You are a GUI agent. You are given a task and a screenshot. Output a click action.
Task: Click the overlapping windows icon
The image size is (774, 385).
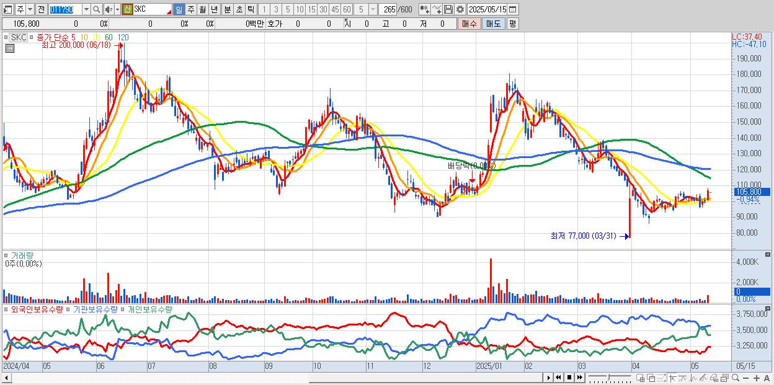point(651,378)
